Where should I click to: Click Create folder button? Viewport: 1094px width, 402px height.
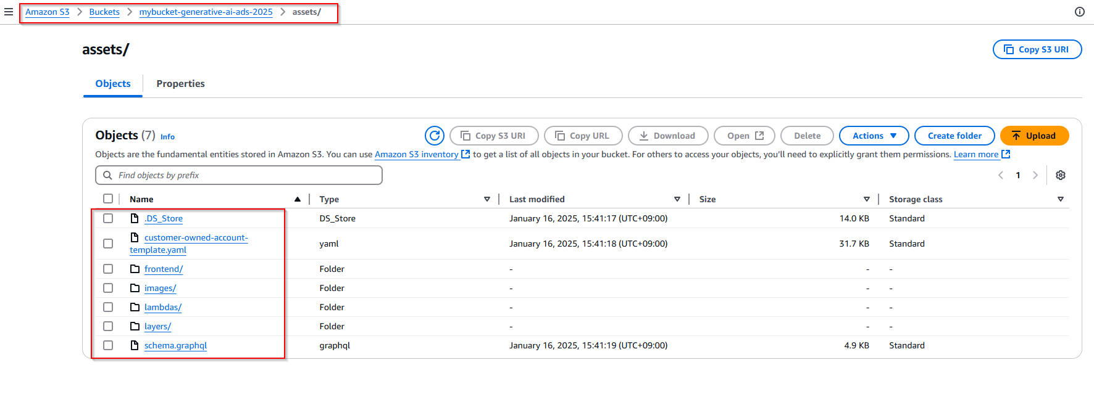click(x=954, y=136)
